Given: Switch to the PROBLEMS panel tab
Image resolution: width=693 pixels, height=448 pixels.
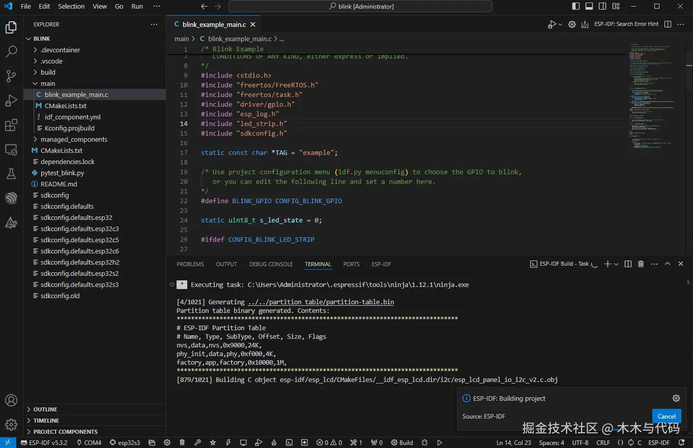Looking at the screenshot, I should (190, 264).
